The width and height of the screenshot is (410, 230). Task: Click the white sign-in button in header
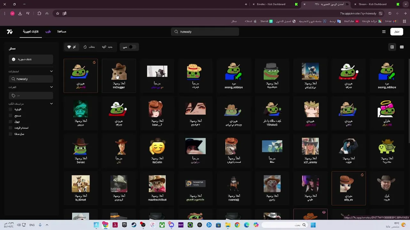(397, 32)
